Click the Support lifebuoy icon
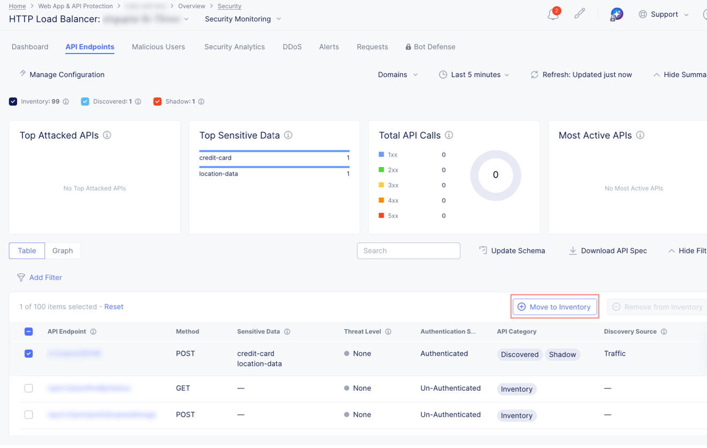Image resolution: width=707 pixels, height=448 pixels. point(643,14)
